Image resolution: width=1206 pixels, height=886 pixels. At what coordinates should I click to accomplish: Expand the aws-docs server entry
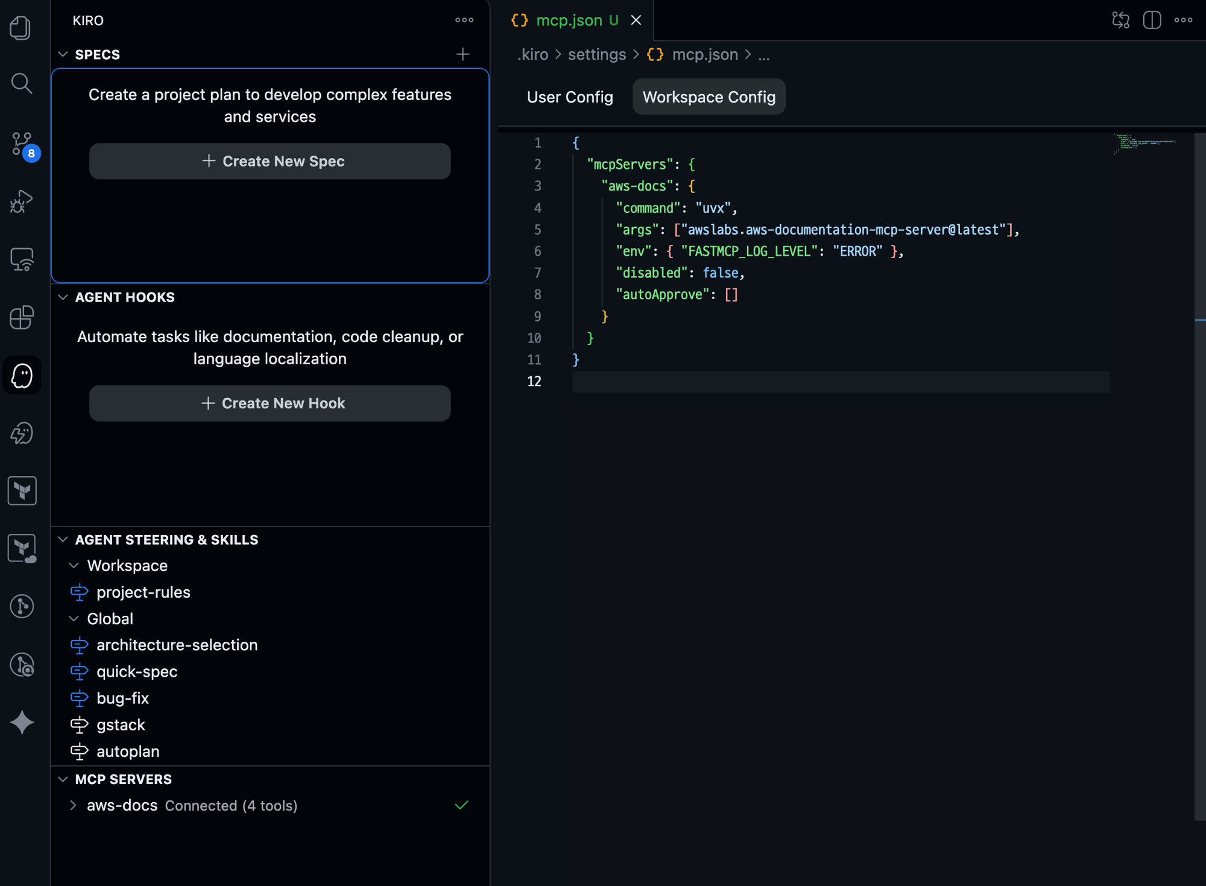coord(73,805)
